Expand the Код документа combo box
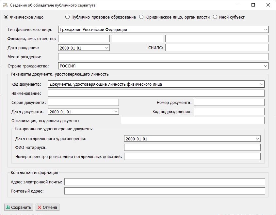Viewport: 276px width, 215px height. pos(261,84)
